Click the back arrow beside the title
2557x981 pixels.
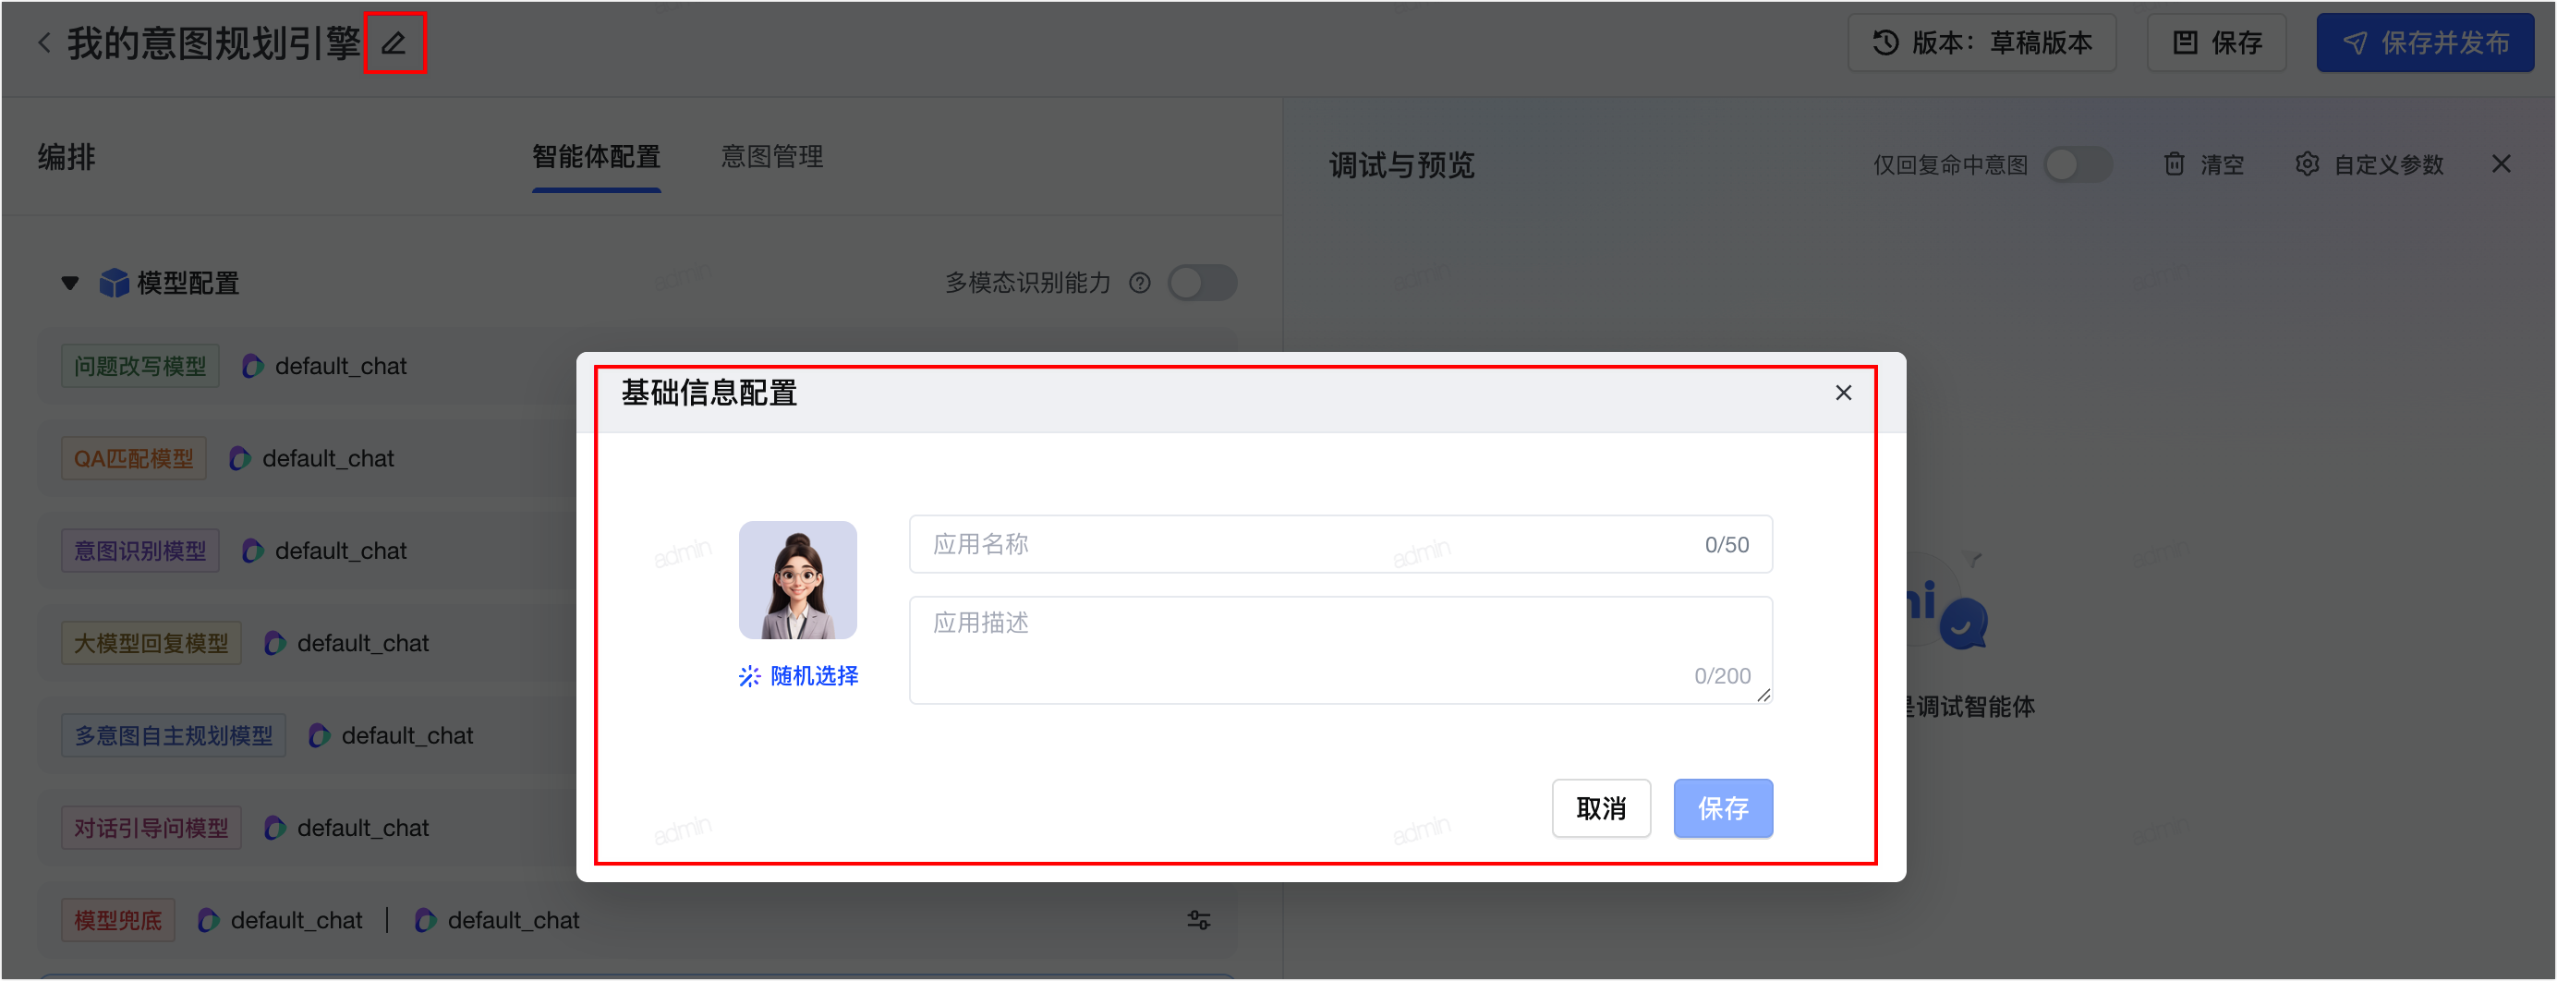[x=43, y=43]
